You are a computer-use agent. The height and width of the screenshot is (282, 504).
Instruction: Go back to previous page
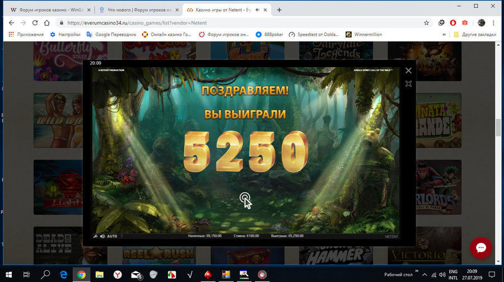(12, 23)
